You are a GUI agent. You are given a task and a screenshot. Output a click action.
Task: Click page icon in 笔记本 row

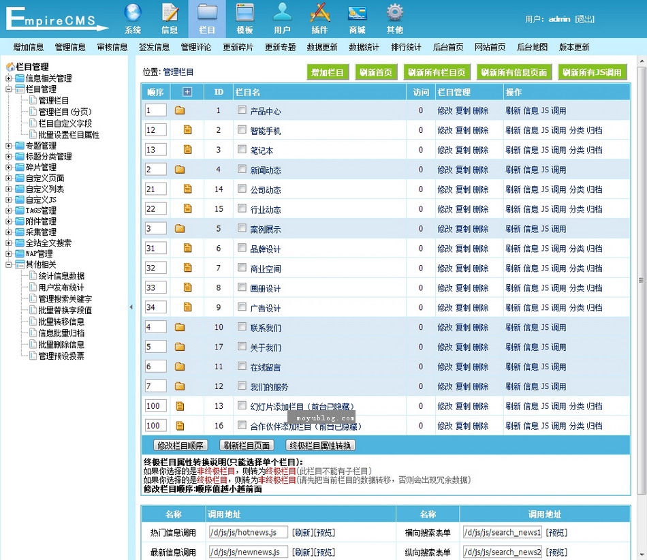coord(187,149)
